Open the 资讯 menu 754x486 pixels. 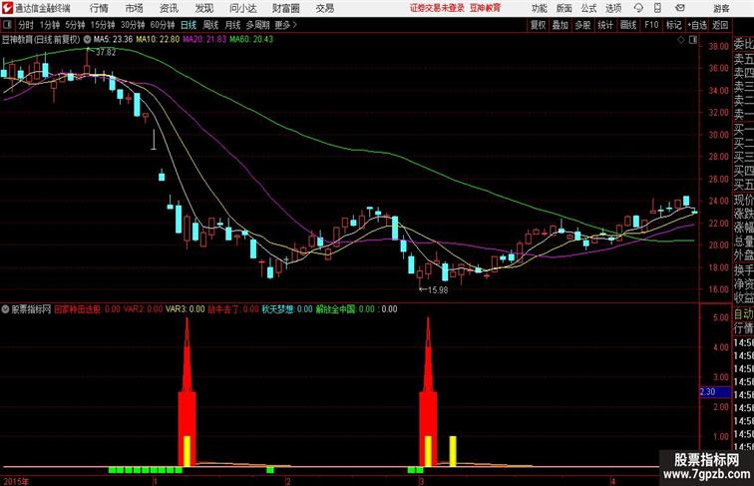click(x=169, y=8)
